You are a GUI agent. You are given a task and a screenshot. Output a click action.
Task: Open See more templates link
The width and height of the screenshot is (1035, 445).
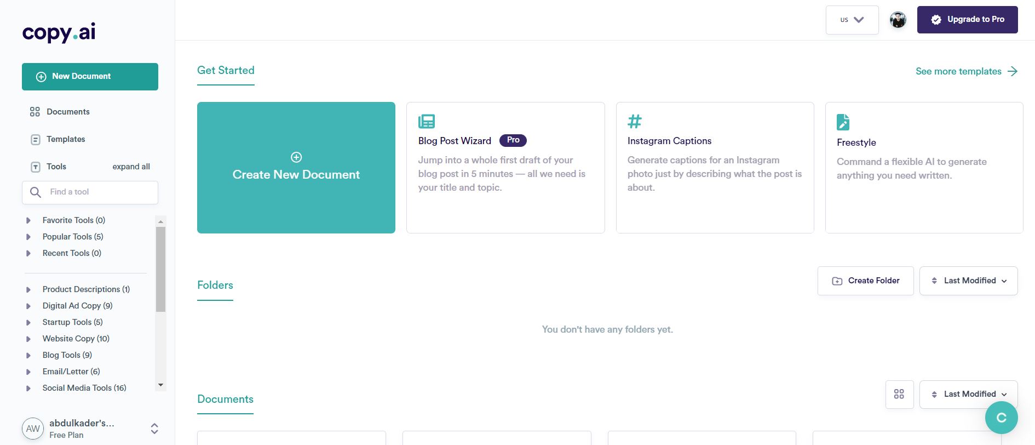point(967,71)
